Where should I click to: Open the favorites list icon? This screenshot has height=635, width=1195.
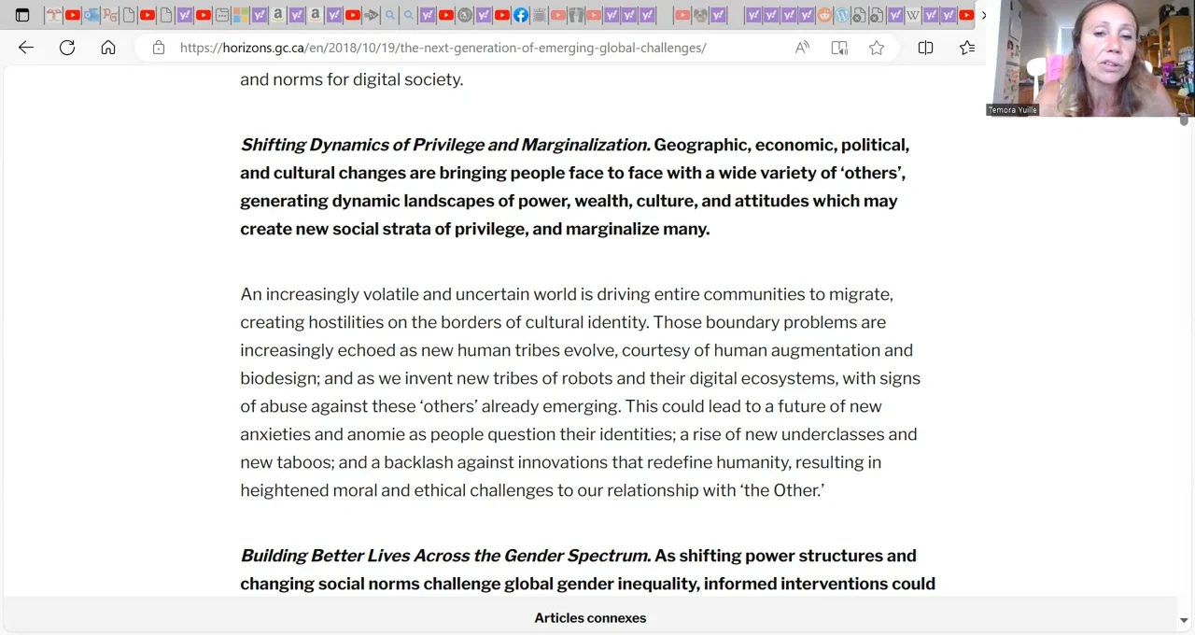pyautogui.click(x=966, y=48)
